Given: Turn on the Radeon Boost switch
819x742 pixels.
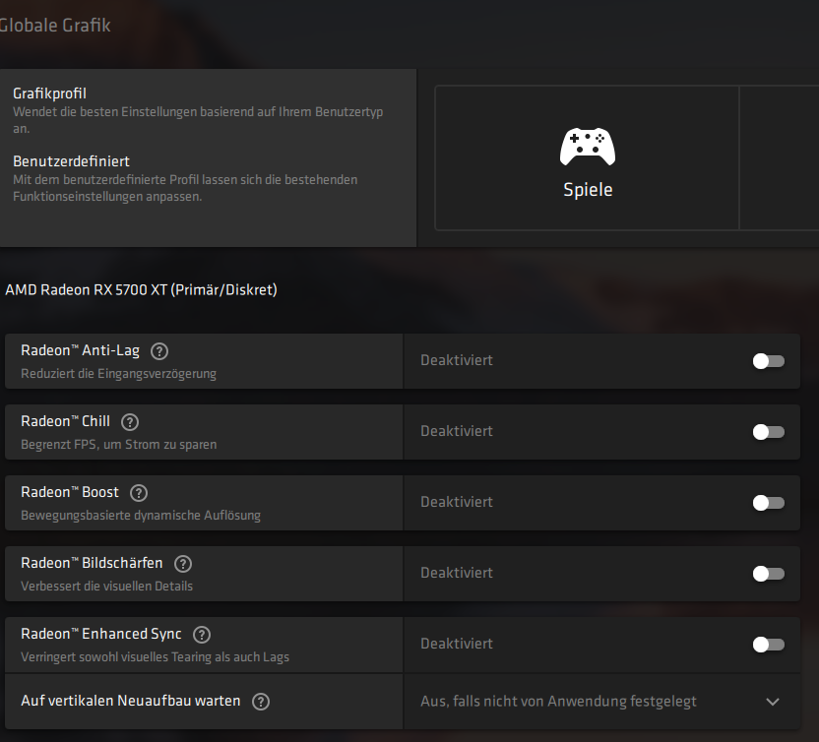Looking at the screenshot, I should pyautogui.click(x=769, y=503).
